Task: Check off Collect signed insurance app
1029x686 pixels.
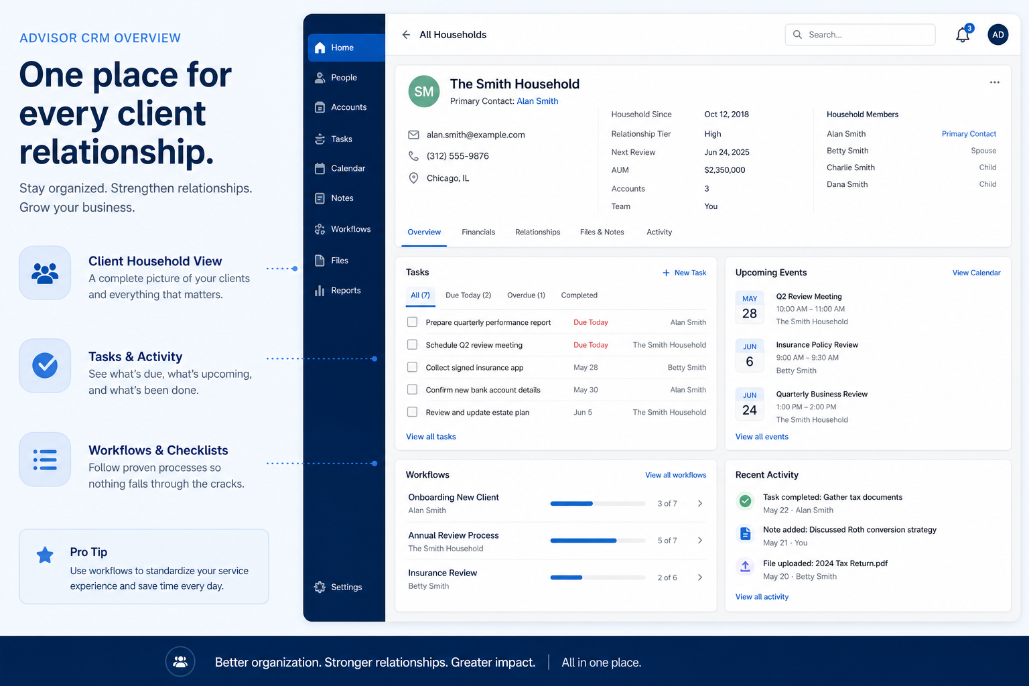Action: coord(413,367)
